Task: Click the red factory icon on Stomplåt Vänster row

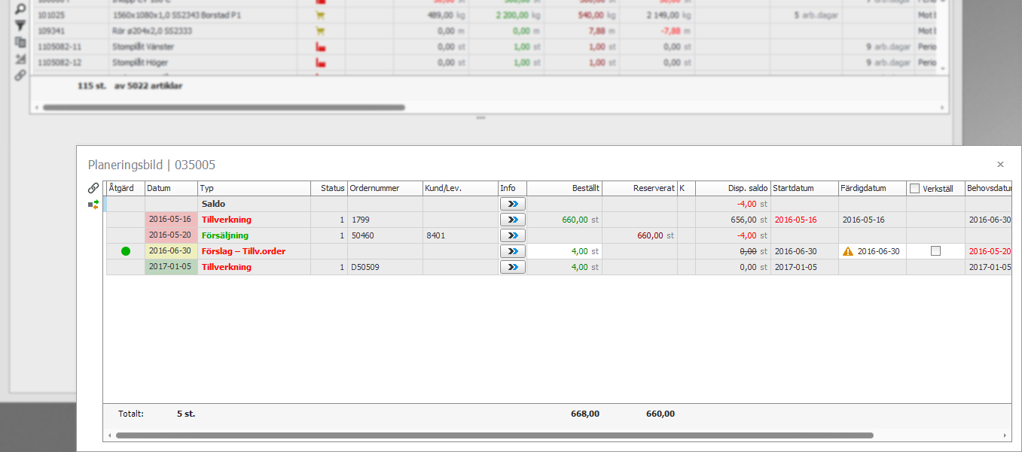Action: [x=320, y=47]
